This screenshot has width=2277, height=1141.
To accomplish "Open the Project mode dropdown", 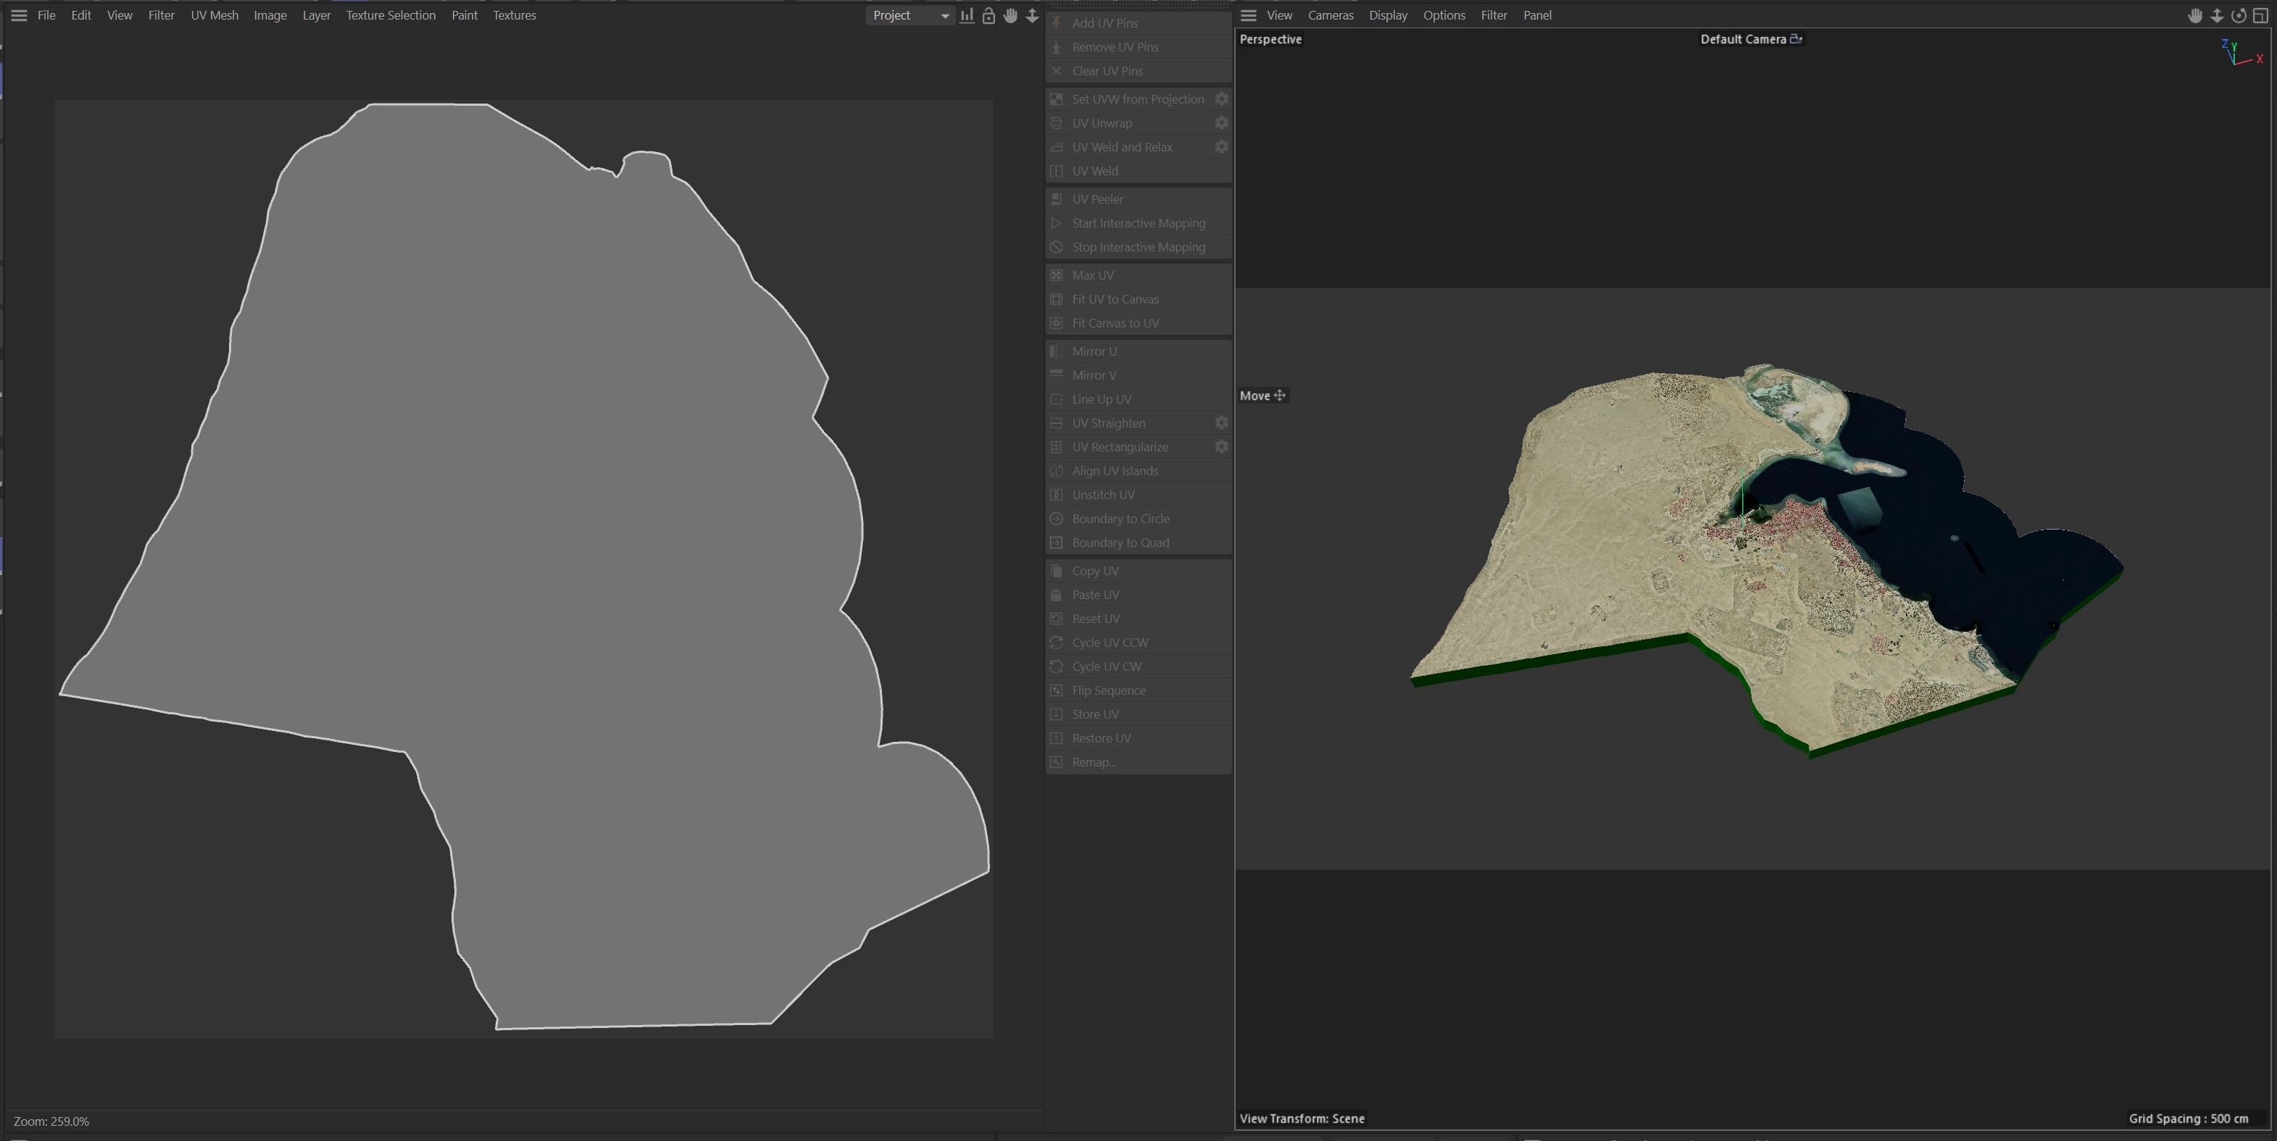I will pos(909,15).
